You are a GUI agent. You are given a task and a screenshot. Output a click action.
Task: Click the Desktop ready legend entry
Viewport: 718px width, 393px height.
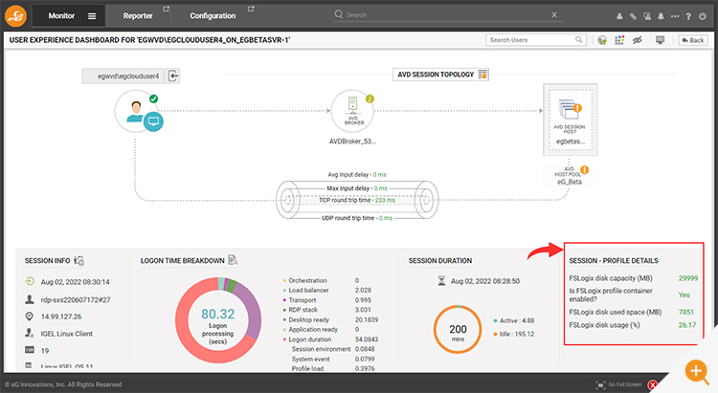(x=308, y=319)
